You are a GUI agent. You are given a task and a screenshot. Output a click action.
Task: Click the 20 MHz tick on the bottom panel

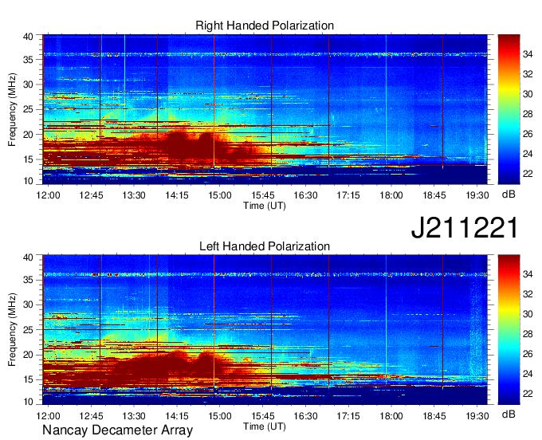point(28,355)
